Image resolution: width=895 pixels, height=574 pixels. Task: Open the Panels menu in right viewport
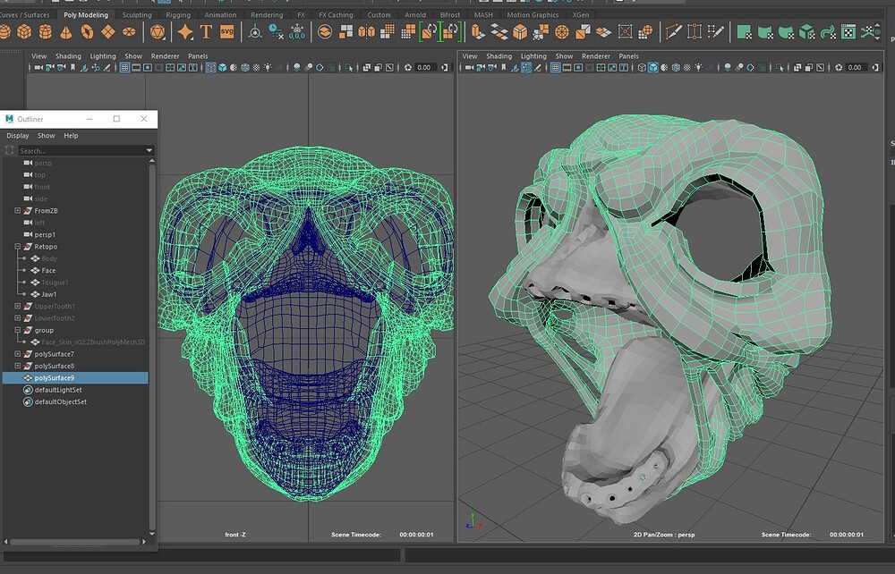click(x=628, y=55)
